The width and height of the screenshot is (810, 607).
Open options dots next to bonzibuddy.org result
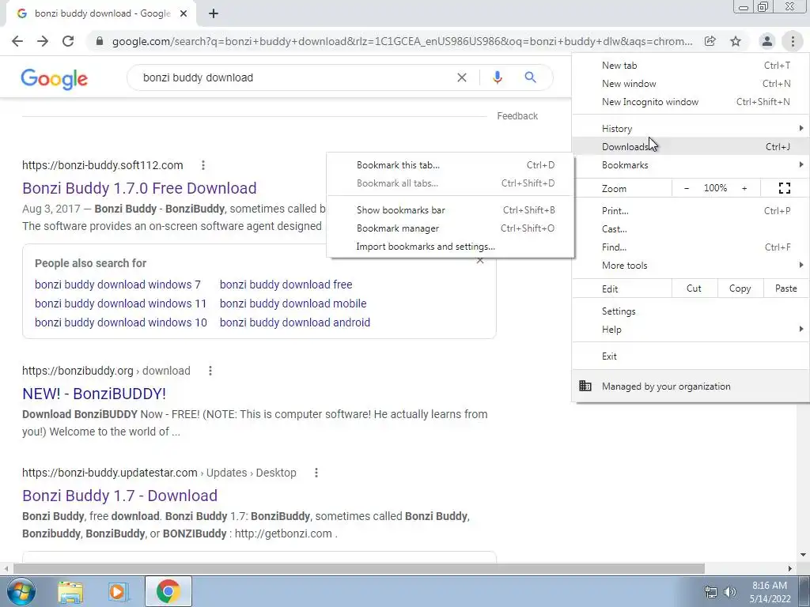click(x=210, y=371)
